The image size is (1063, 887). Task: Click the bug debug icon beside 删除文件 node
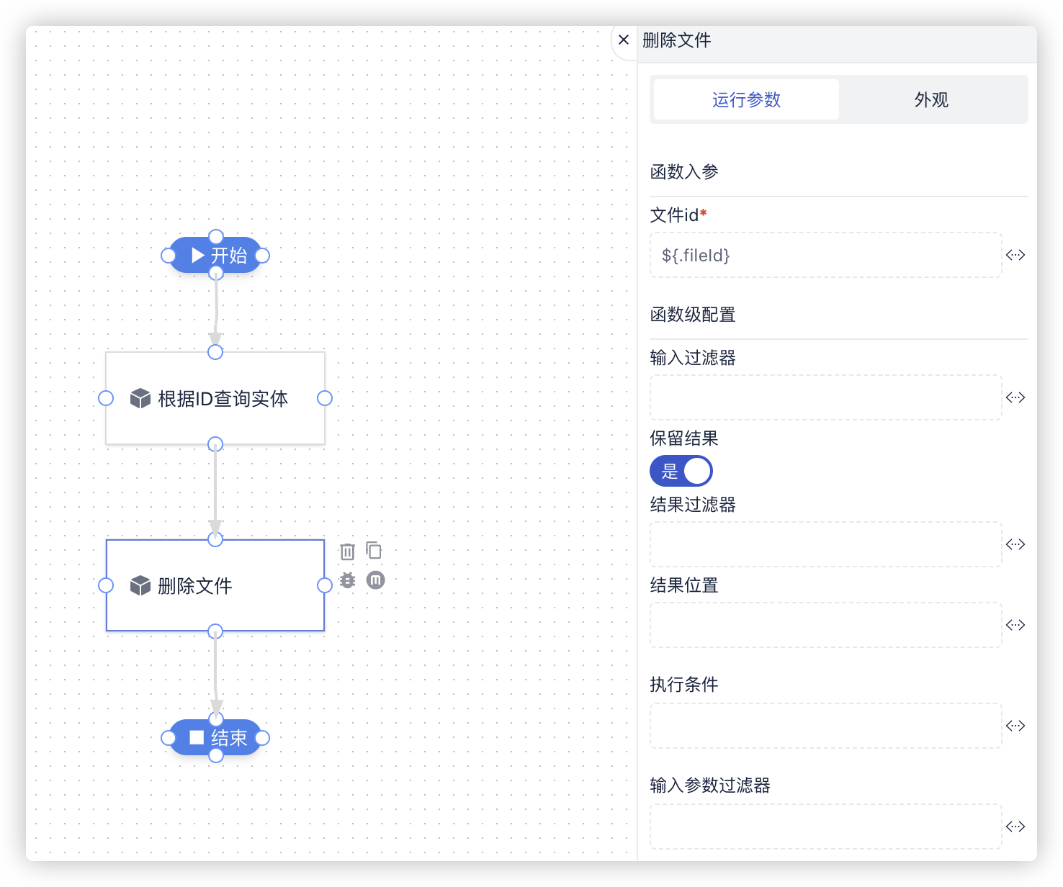click(347, 580)
